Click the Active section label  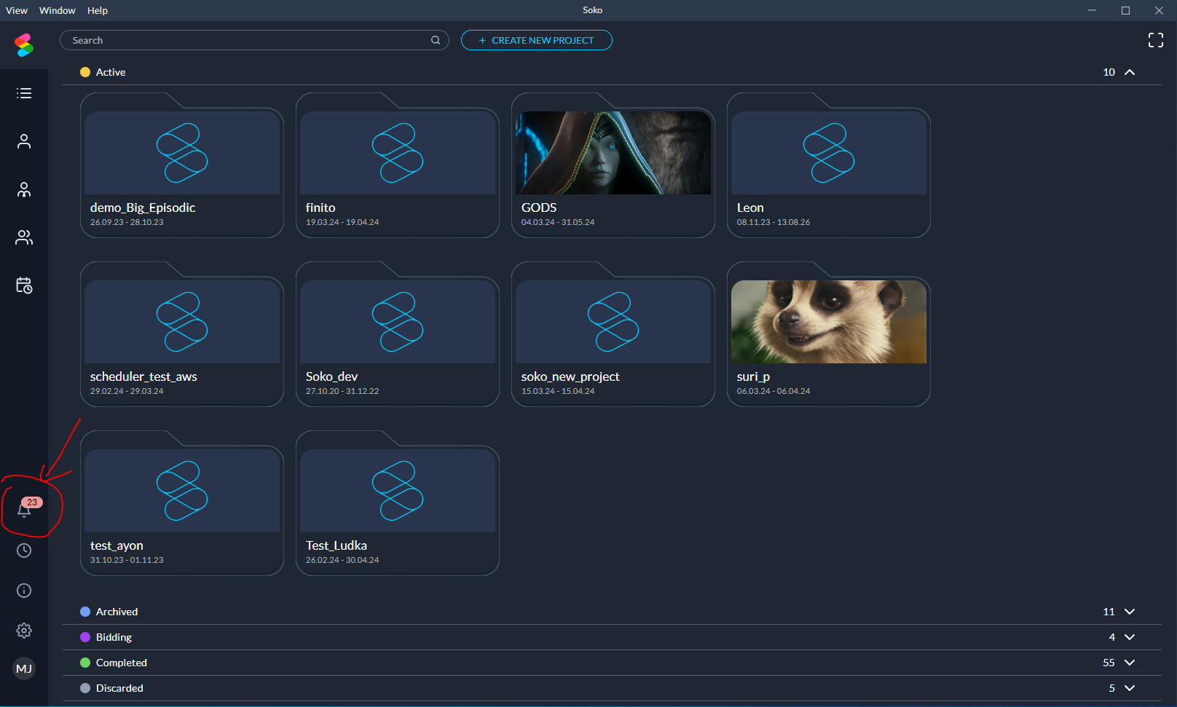click(x=111, y=72)
